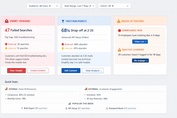
Task: Click the Popular This Week chart icon
Action: point(70,103)
